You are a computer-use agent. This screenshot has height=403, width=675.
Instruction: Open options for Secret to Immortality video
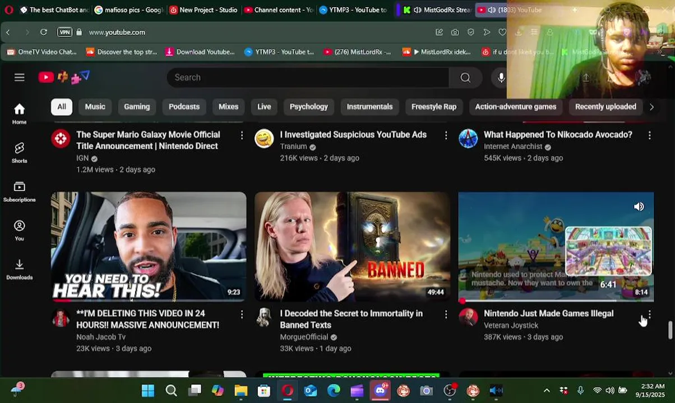point(446,315)
